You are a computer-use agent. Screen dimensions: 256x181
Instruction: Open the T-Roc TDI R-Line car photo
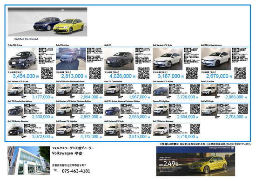click(22, 59)
